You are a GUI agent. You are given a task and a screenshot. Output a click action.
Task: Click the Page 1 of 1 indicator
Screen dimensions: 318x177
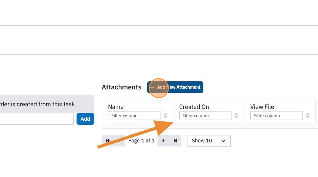[x=141, y=141]
